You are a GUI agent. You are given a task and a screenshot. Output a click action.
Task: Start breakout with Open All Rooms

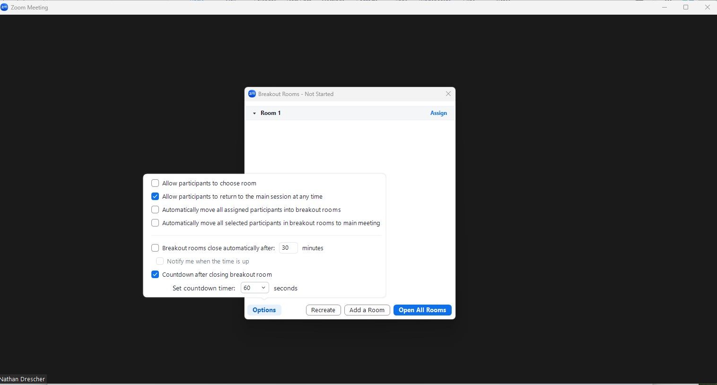pyautogui.click(x=422, y=310)
